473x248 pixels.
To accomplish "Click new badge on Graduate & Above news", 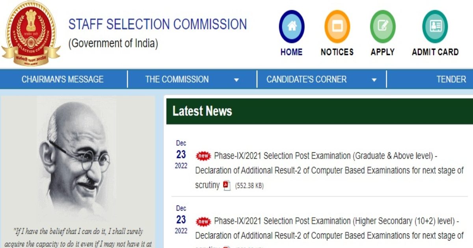I will point(203,156).
